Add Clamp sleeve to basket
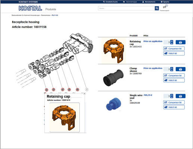The width and height of the screenshot is (193, 149). [x=180, y=69]
